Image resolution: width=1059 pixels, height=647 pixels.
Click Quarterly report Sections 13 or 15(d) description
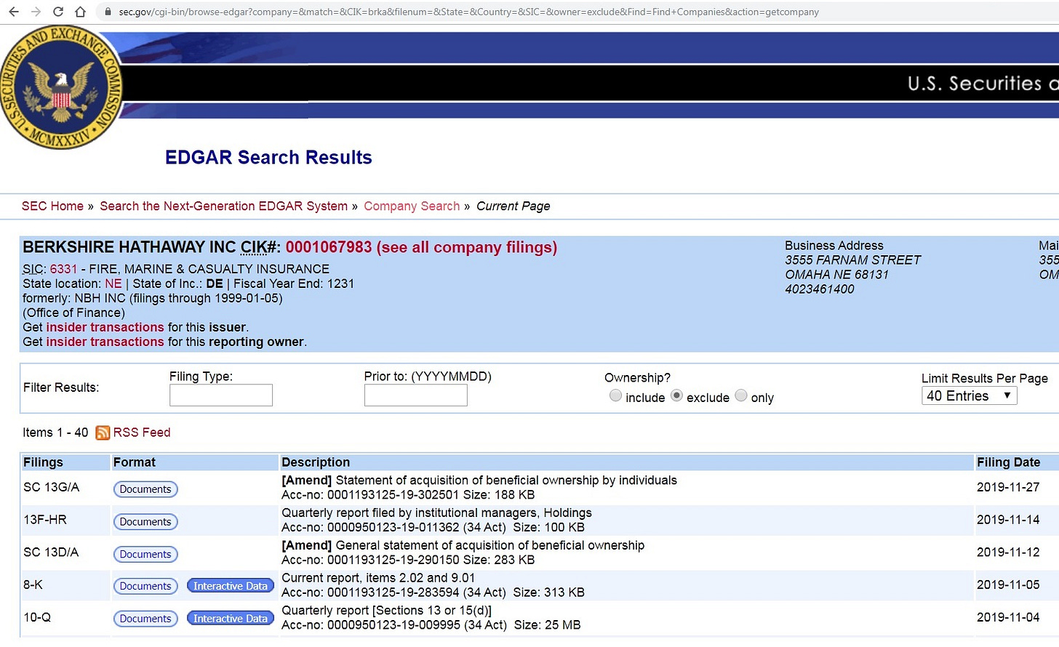(386, 611)
